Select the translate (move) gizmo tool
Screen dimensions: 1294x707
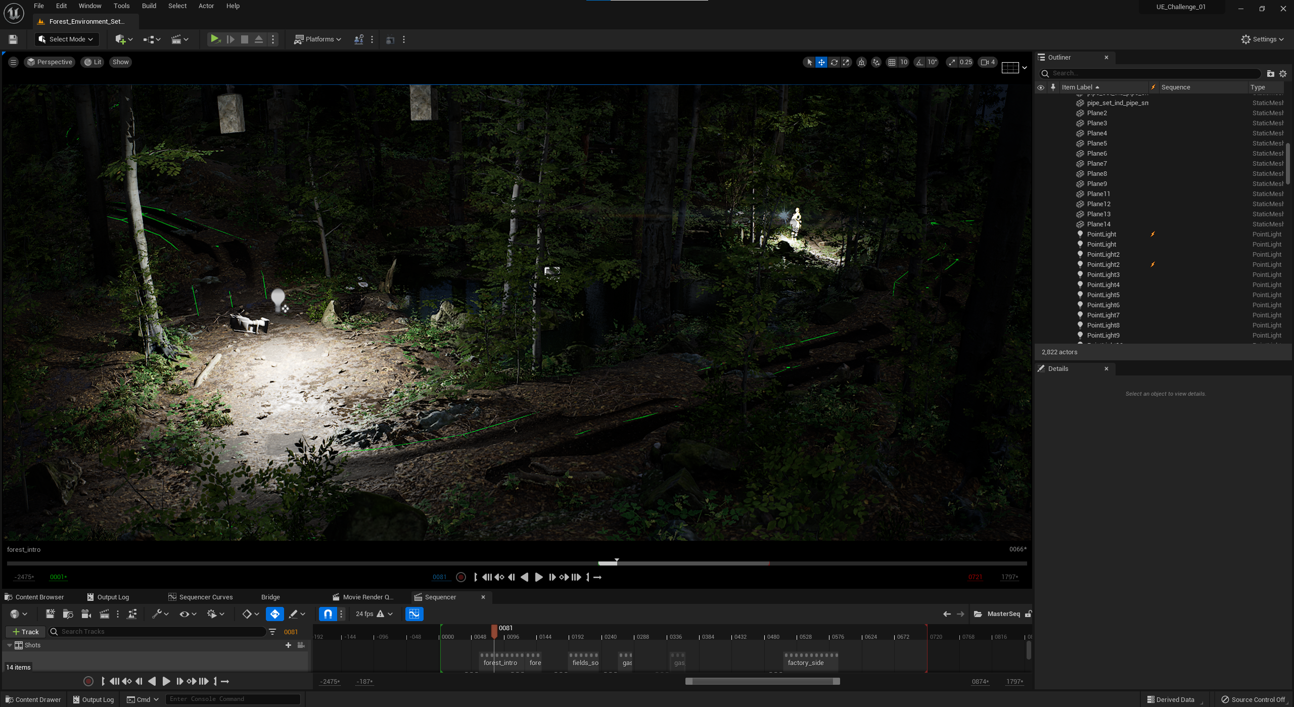pos(822,62)
